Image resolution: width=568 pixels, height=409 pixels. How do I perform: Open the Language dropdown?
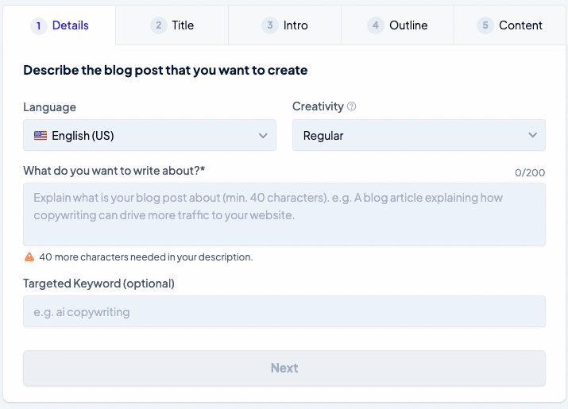(x=149, y=135)
